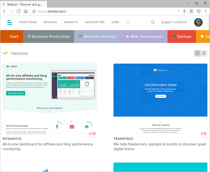This screenshot has height=172, width=210.
Task: Like MYDASH.IO with the 10 hearts button
Action: pyautogui.click(x=92, y=134)
